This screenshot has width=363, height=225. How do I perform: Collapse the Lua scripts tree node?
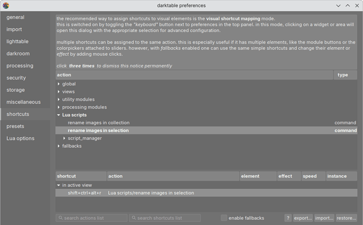point(59,115)
